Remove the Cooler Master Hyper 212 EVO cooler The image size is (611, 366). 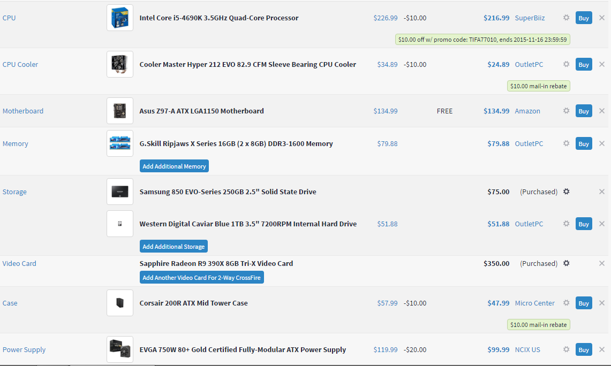click(x=602, y=64)
